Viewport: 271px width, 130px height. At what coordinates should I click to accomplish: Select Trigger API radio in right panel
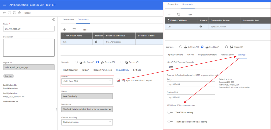coord(226,47)
